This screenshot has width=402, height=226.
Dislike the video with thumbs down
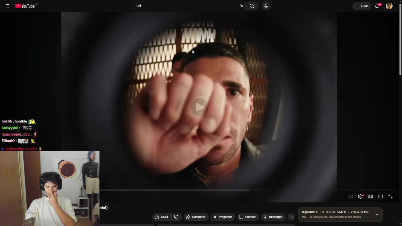pos(176,217)
